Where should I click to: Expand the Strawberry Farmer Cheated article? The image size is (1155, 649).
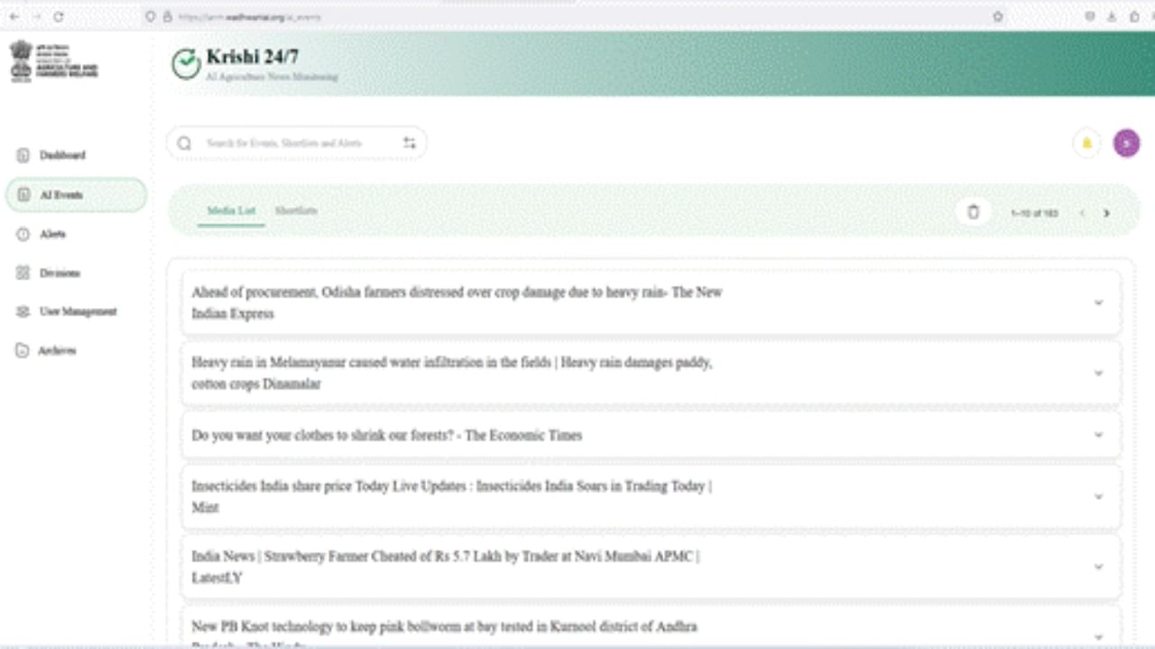(1098, 567)
